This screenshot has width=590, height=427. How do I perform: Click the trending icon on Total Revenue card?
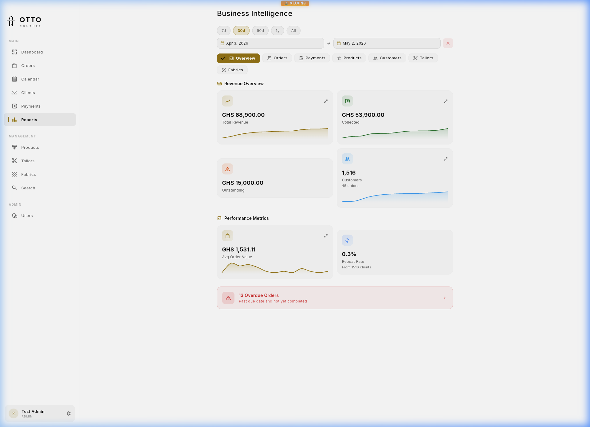(227, 101)
